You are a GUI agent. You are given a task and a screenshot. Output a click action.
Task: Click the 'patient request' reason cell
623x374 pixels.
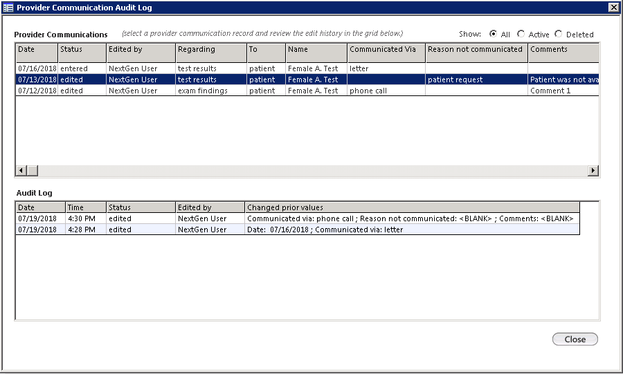pyautogui.click(x=477, y=80)
